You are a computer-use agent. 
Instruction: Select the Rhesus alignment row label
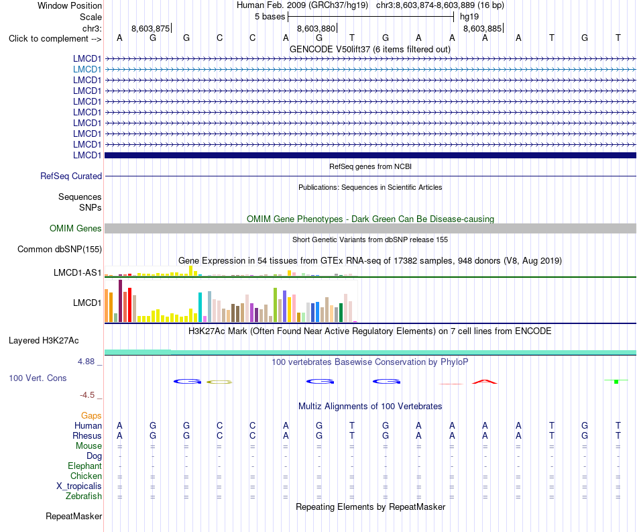[87, 435]
